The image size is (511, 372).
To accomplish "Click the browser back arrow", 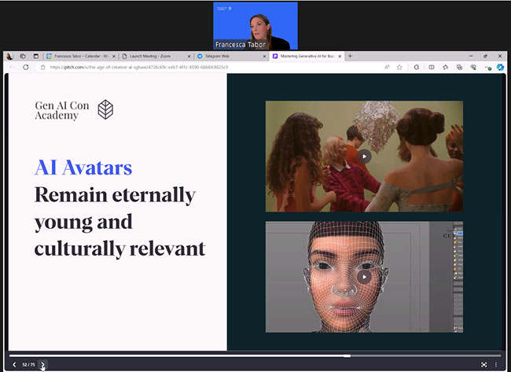I will point(12,67).
